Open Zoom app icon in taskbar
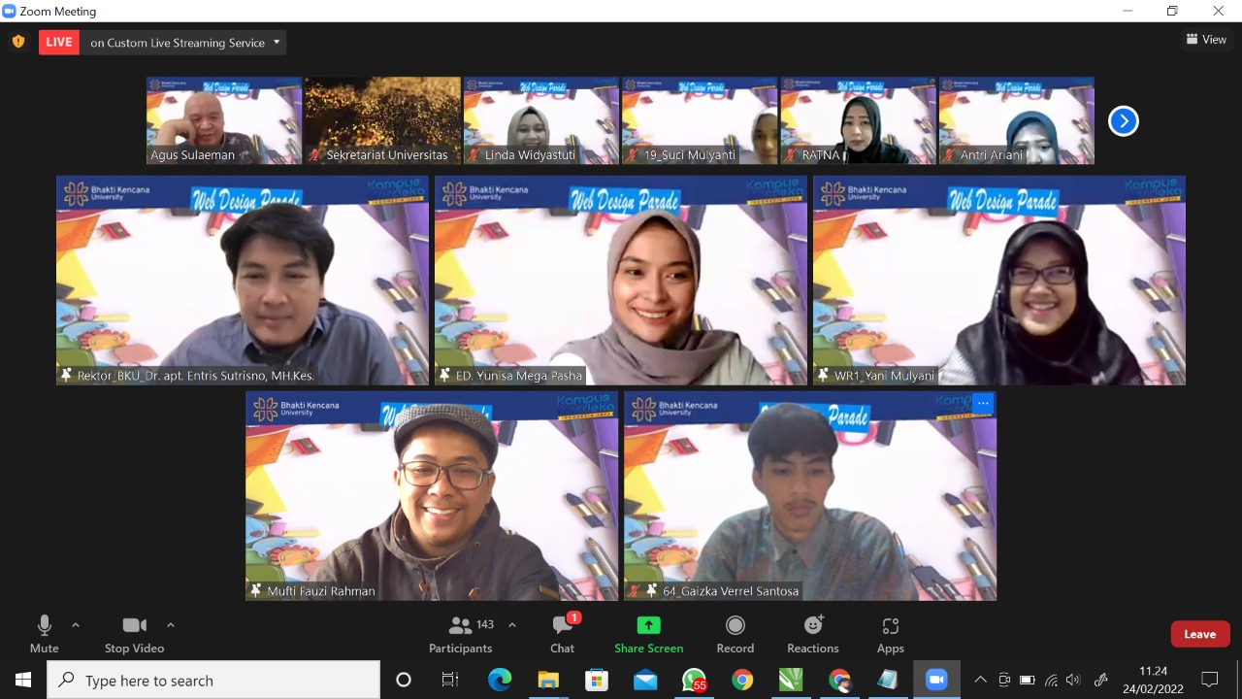The width and height of the screenshot is (1242, 699). 936,680
